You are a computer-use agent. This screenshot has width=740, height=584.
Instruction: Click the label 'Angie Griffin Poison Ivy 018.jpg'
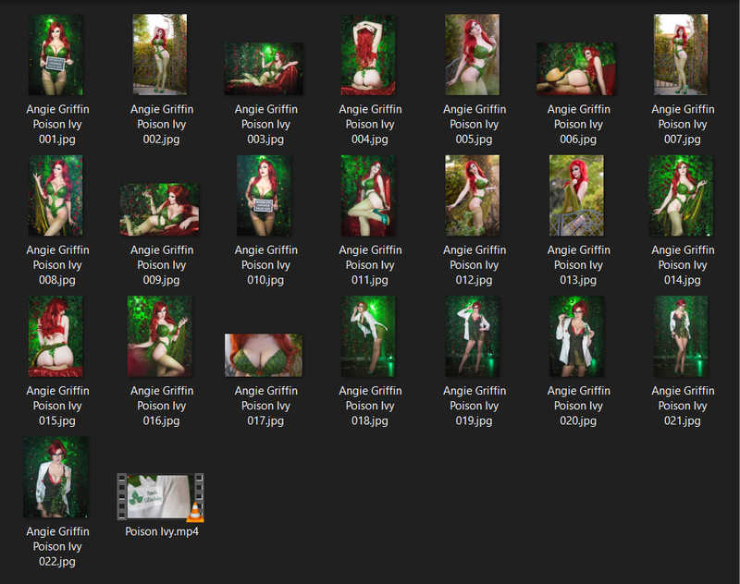pos(371,407)
